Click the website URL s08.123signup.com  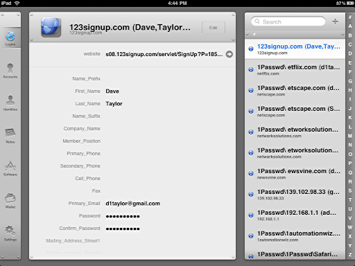pos(164,54)
